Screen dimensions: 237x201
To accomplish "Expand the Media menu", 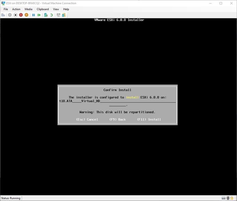I will (x=28, y=9).
